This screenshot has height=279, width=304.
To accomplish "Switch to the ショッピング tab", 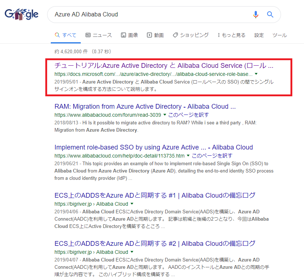I will [x=191, y=35].
